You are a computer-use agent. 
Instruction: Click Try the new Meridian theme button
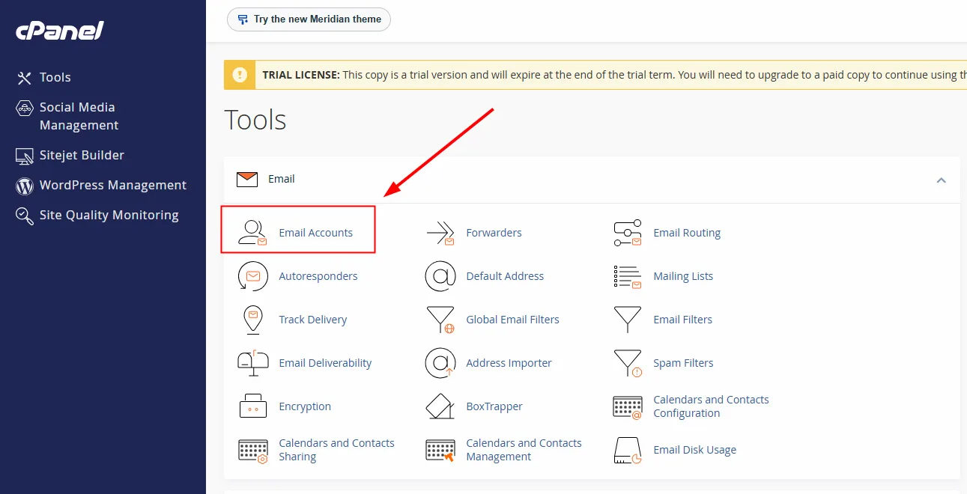click(x=309, y=19)
